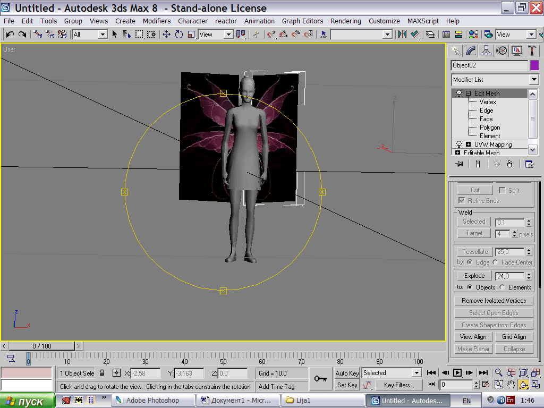The height and width of the screenshot is (408, 544).
Task: Open the Key Filters dialog
Action: click(x=399, y=385)
